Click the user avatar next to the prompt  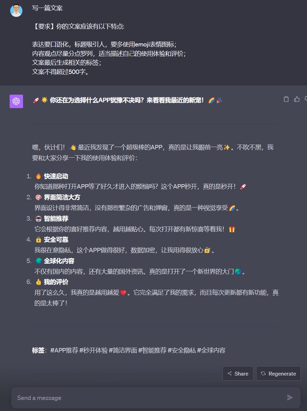[x=16, y=10]
